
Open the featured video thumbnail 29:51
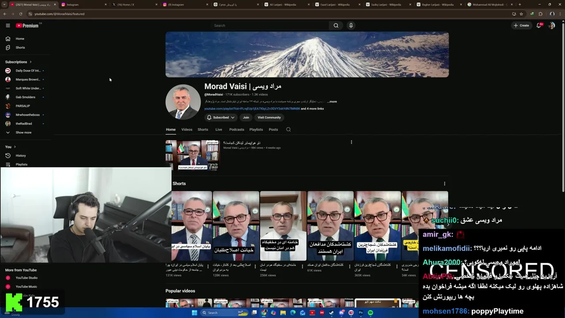click(x=192, y=155)
